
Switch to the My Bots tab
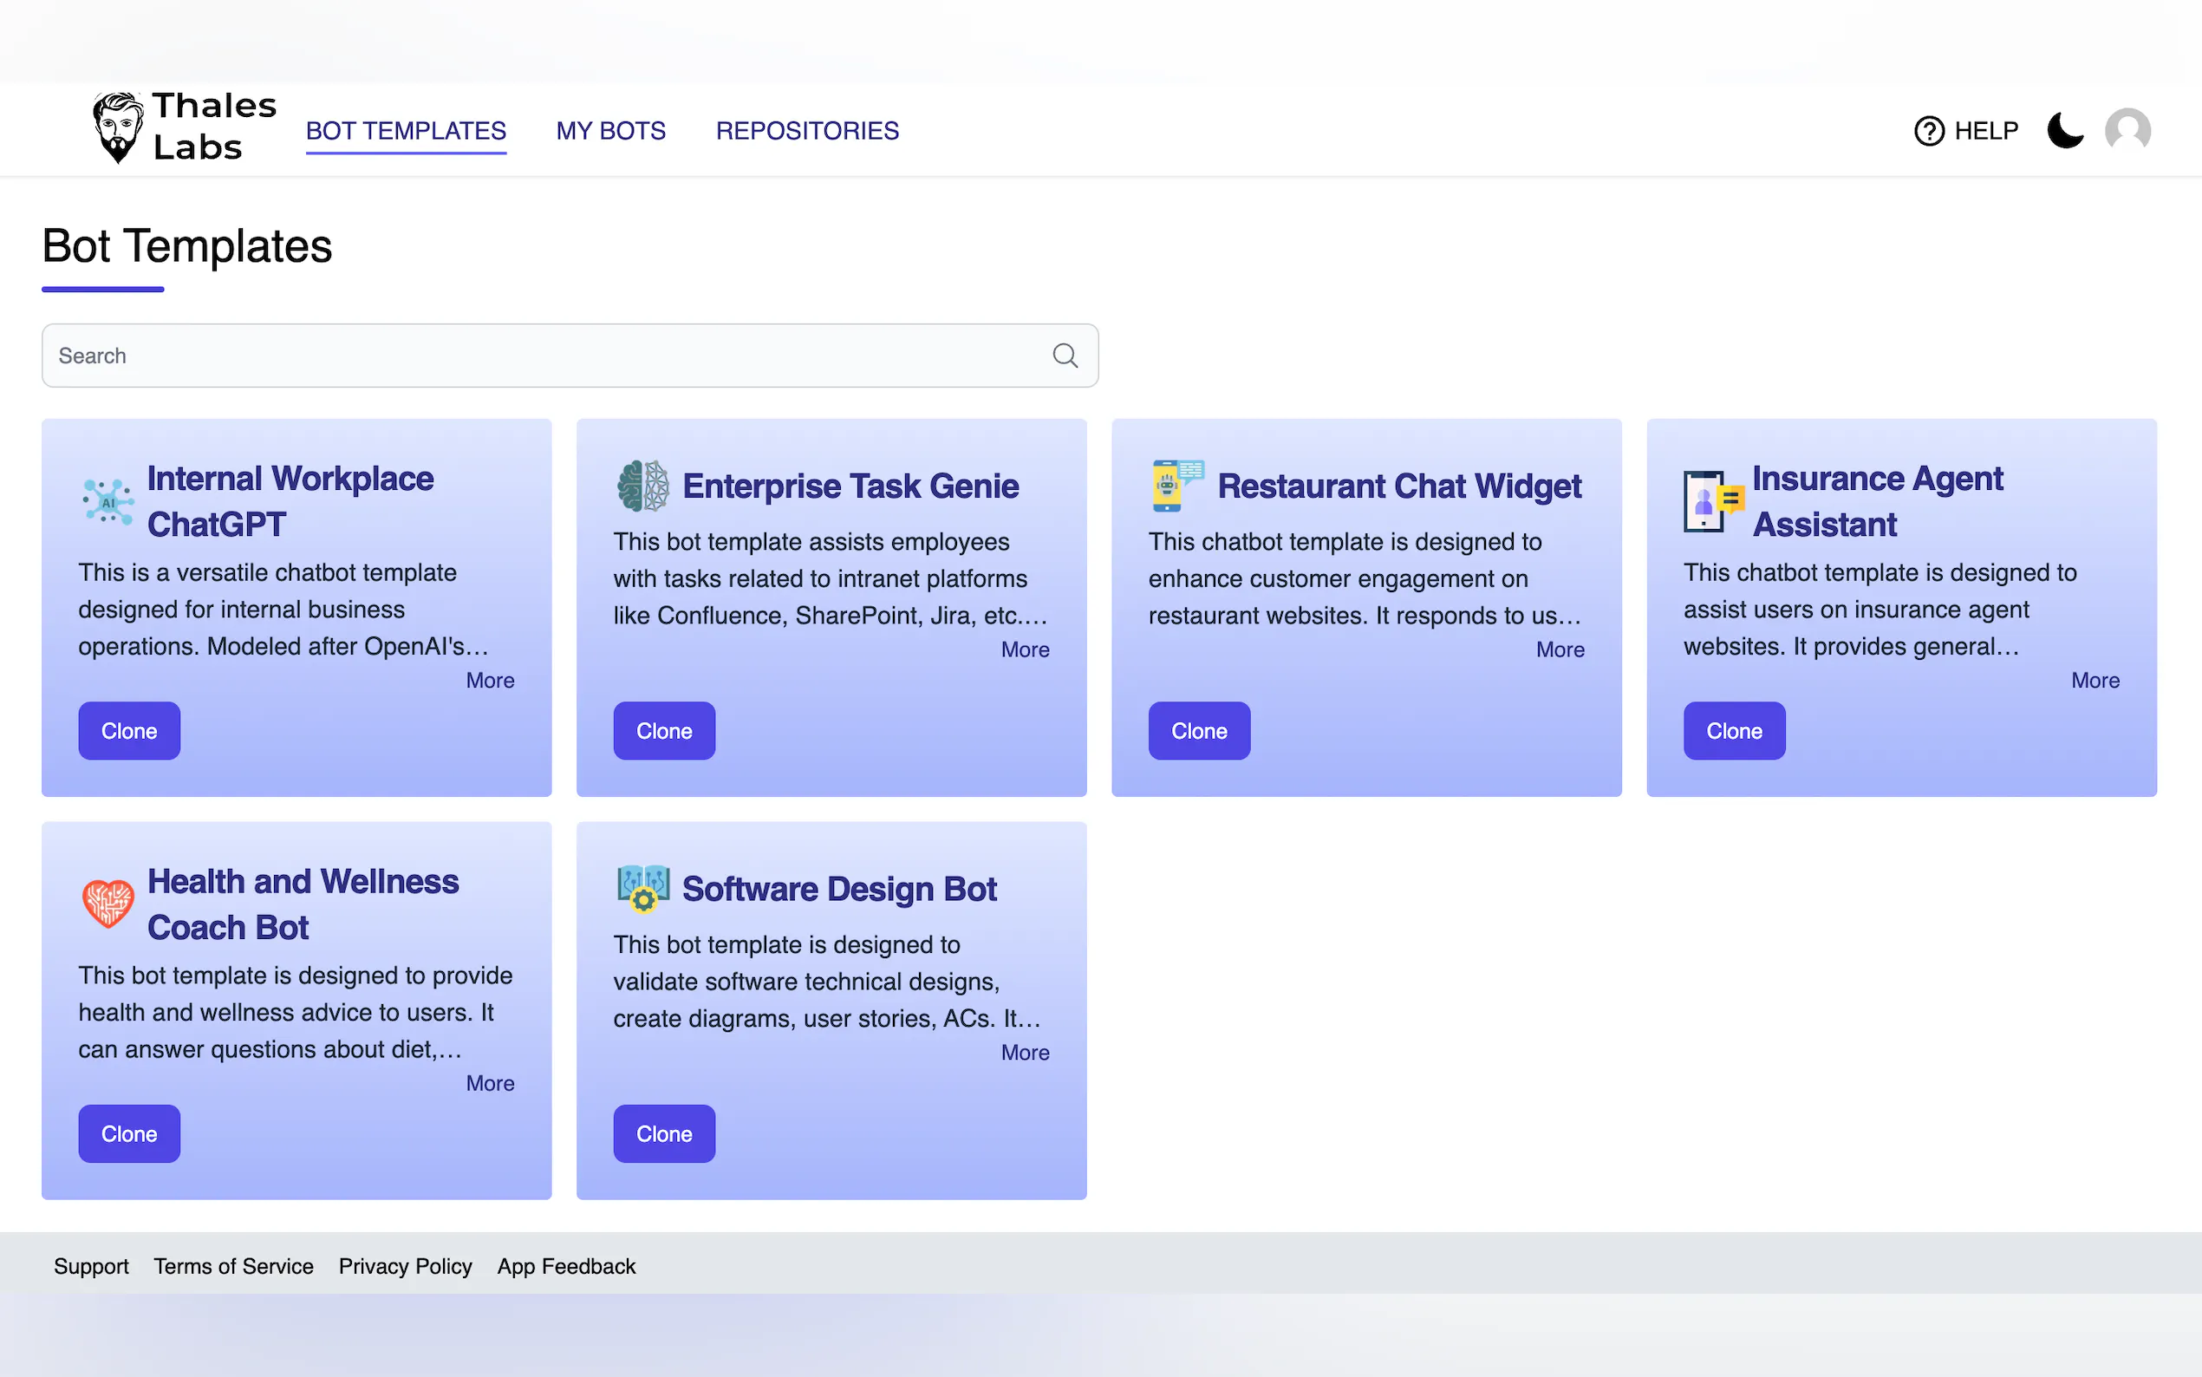[611, 130]
